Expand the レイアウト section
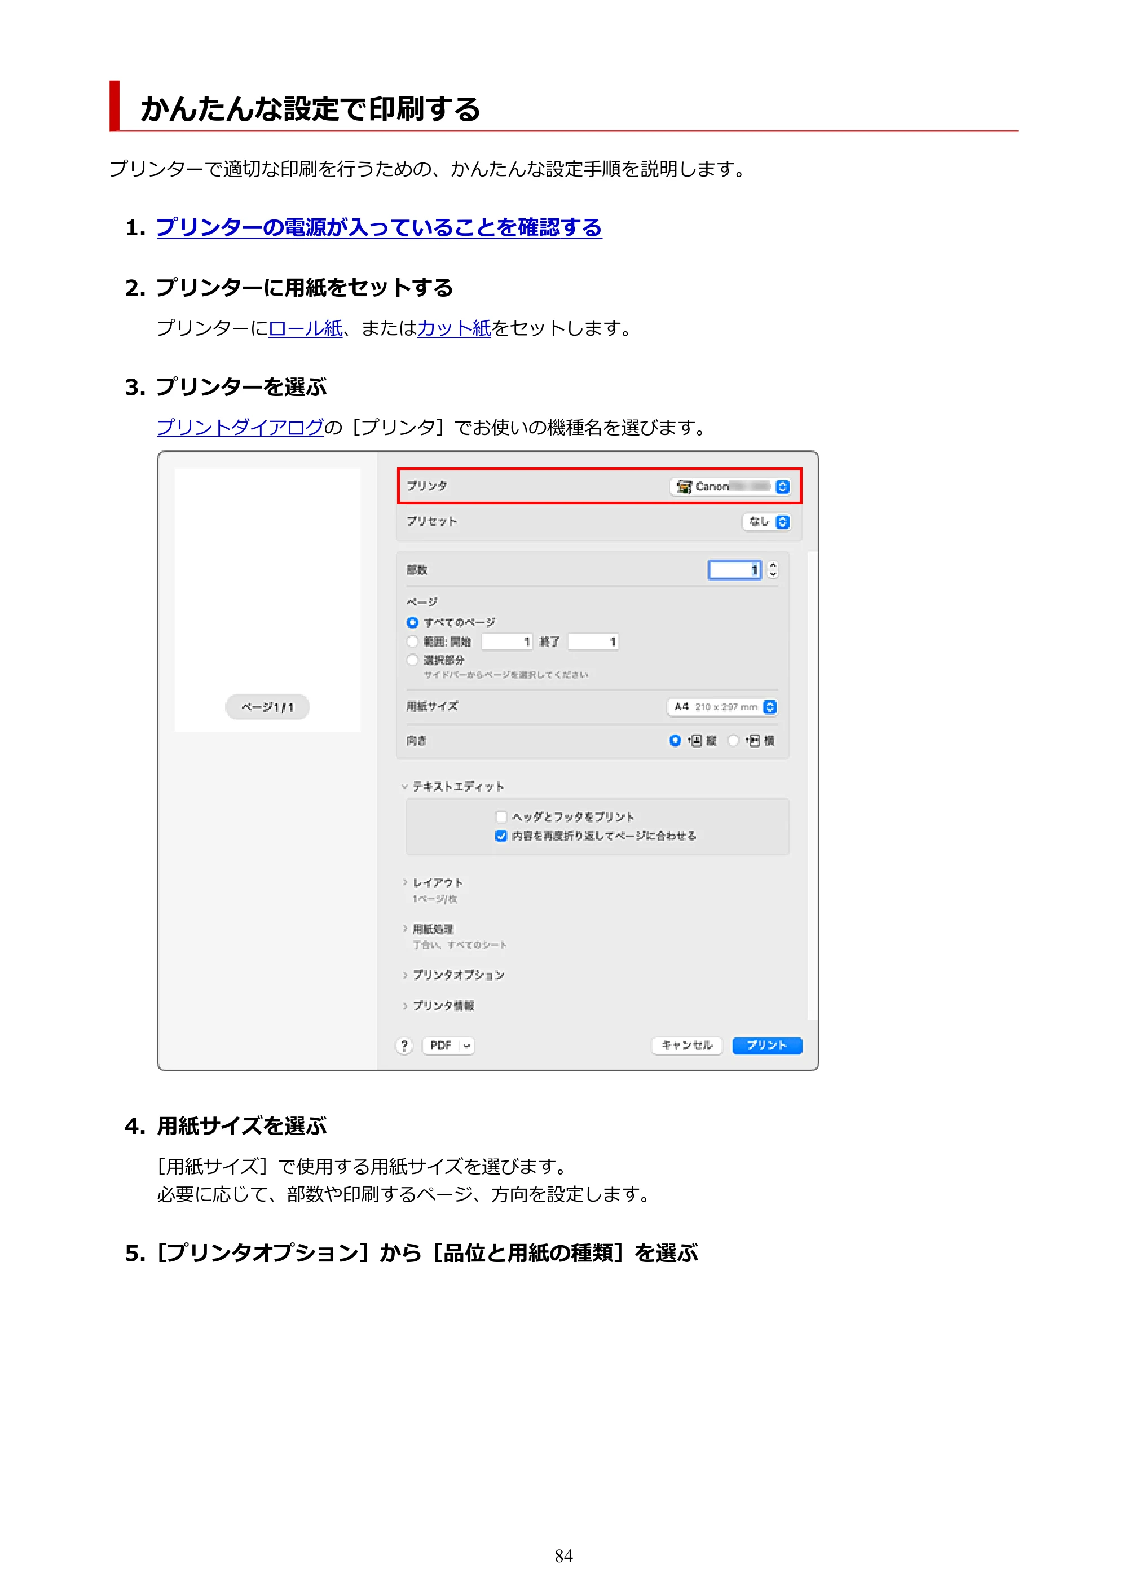Image resolution: width=1128 pixels, height=1596 pixels. tap(404, 882)
